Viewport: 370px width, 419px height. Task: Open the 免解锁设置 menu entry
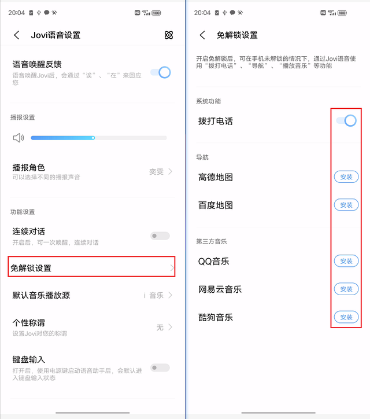(x=91, y=267)
